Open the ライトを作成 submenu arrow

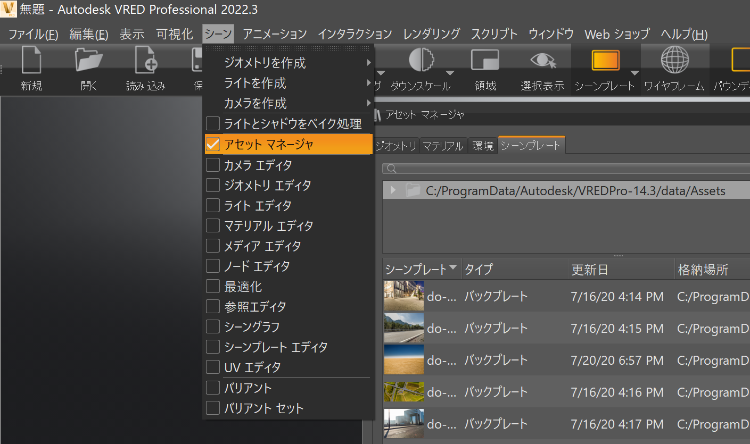point(369,83)
